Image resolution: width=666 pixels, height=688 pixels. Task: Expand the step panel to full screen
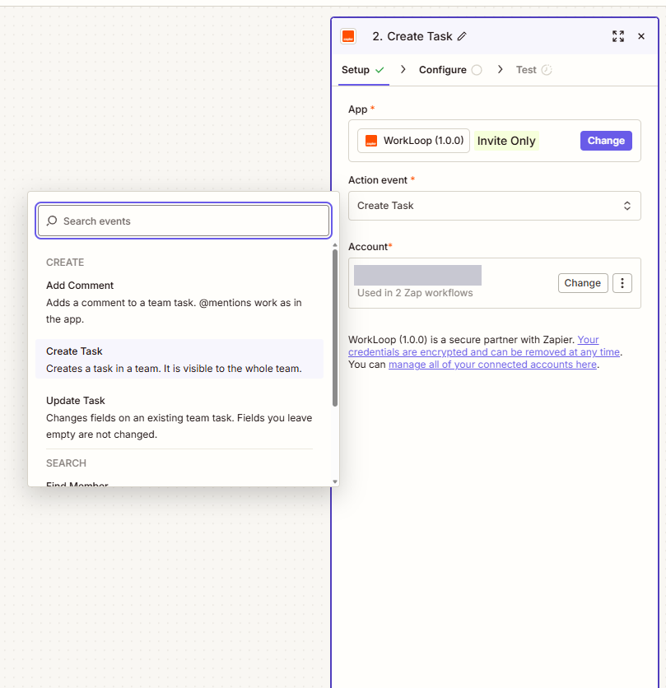point(618,36)
